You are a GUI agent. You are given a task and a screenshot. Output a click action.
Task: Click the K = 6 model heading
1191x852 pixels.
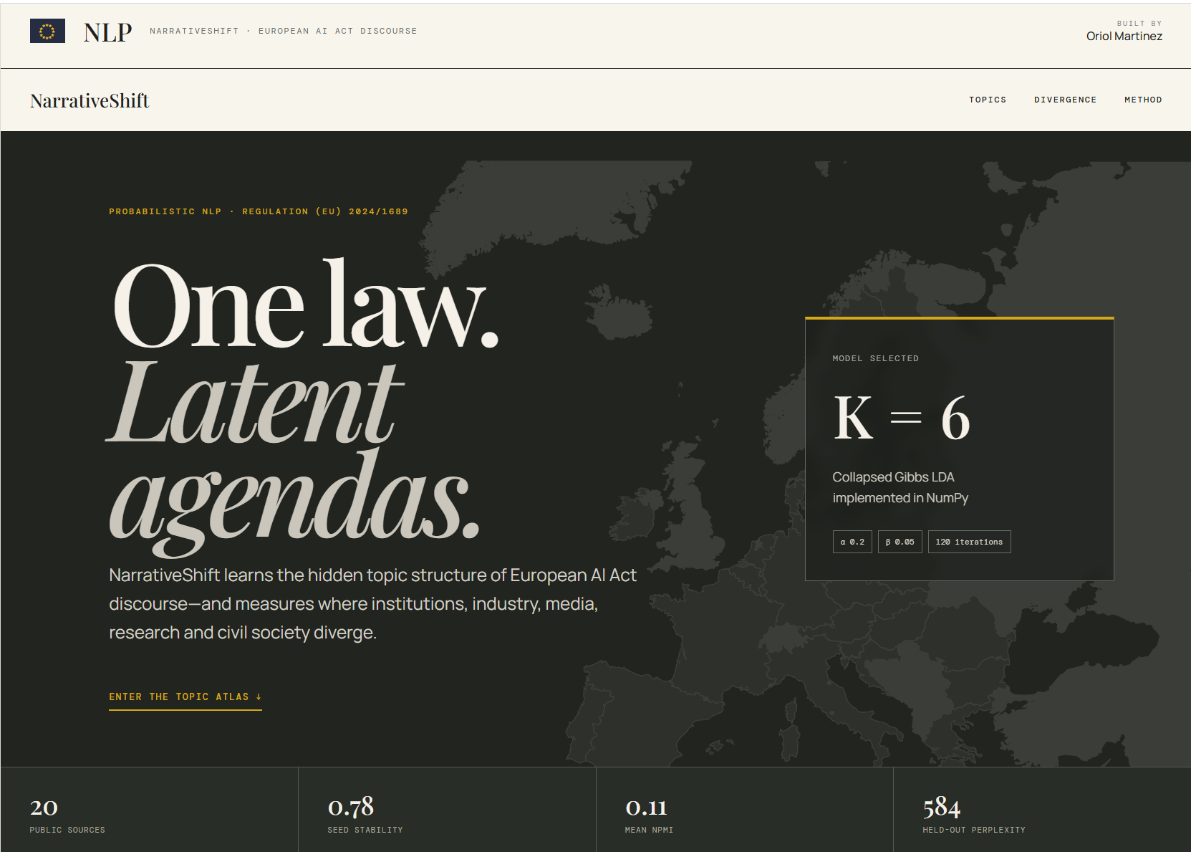tap(902, 418)
